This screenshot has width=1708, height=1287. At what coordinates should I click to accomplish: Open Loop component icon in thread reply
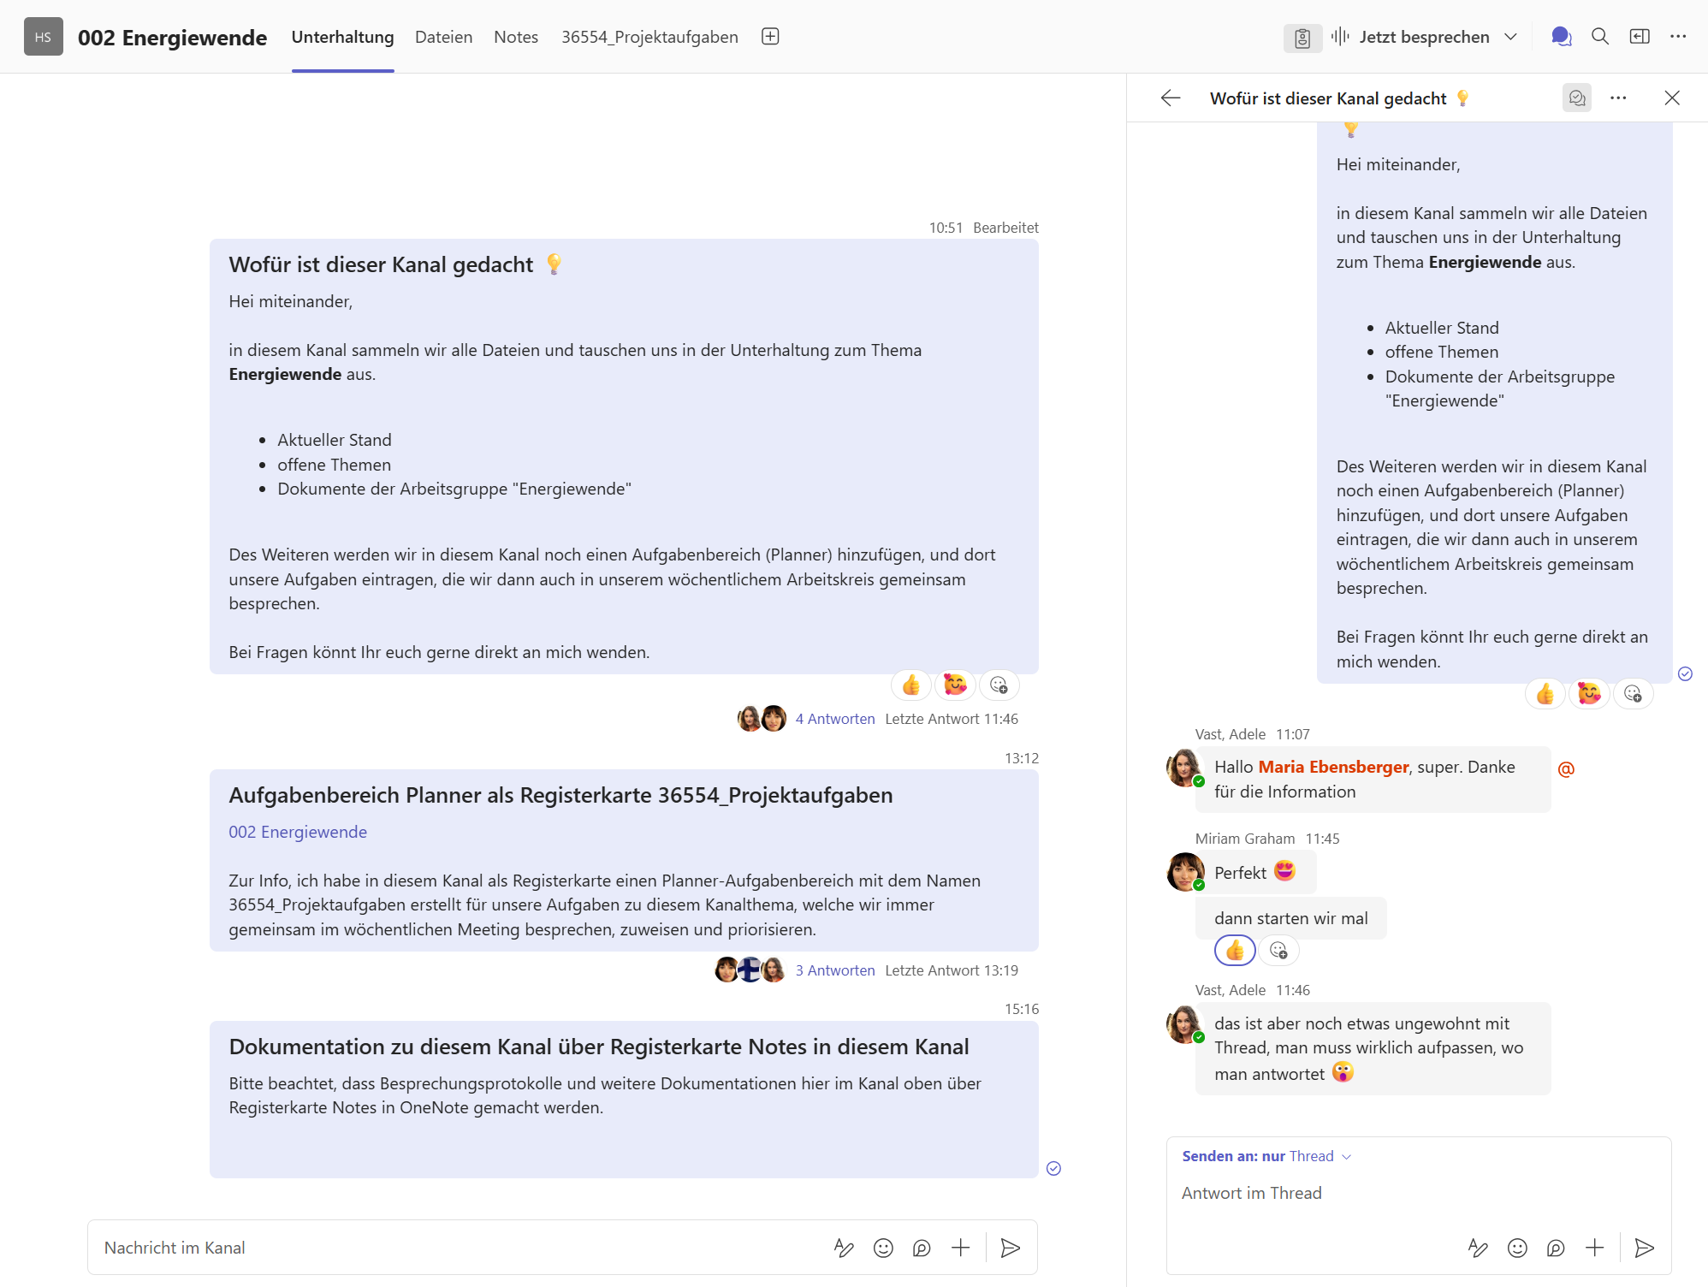[1556, 1248]
